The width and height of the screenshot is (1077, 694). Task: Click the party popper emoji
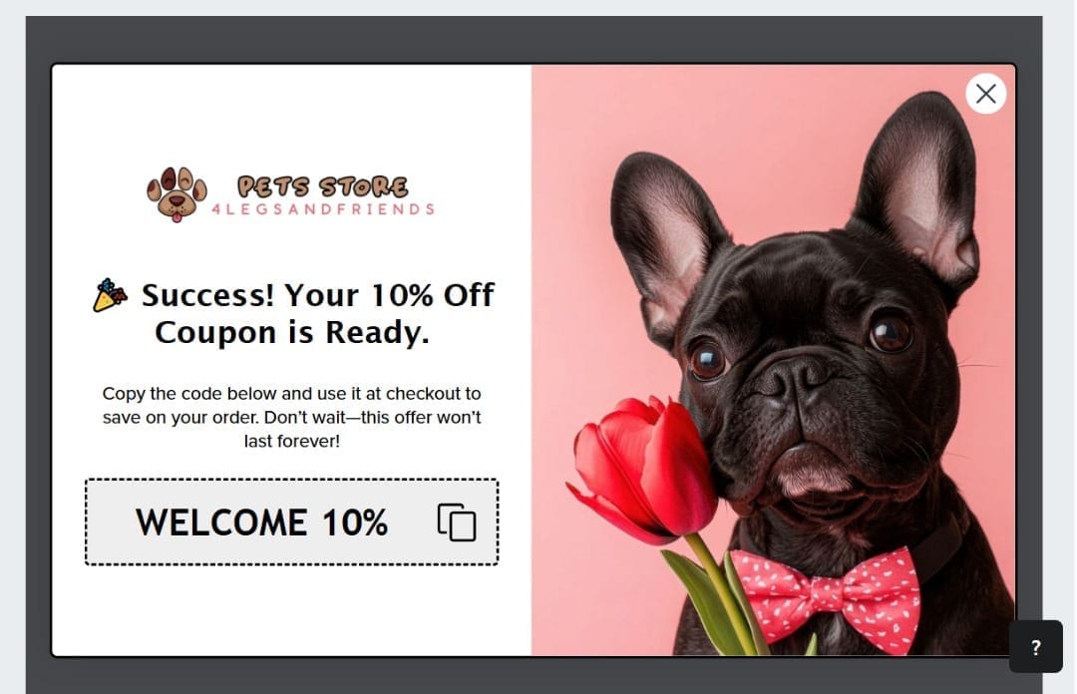110,295
